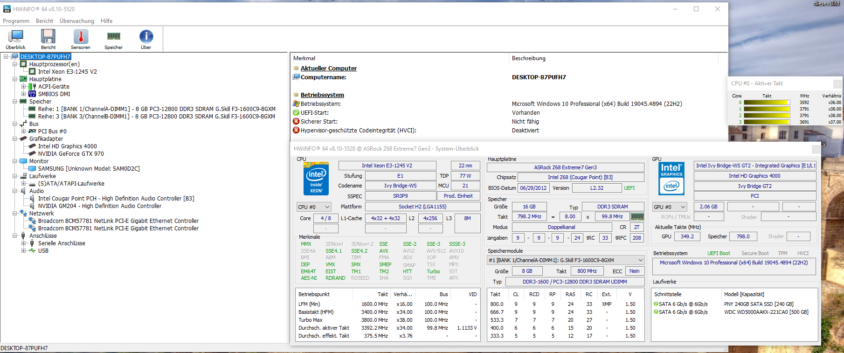Image resolution: width=844 pixels, height=353 pixels.
Task: Click the NVIDIA GeForce GTX 970 card icon
Action: pos(32,153)
